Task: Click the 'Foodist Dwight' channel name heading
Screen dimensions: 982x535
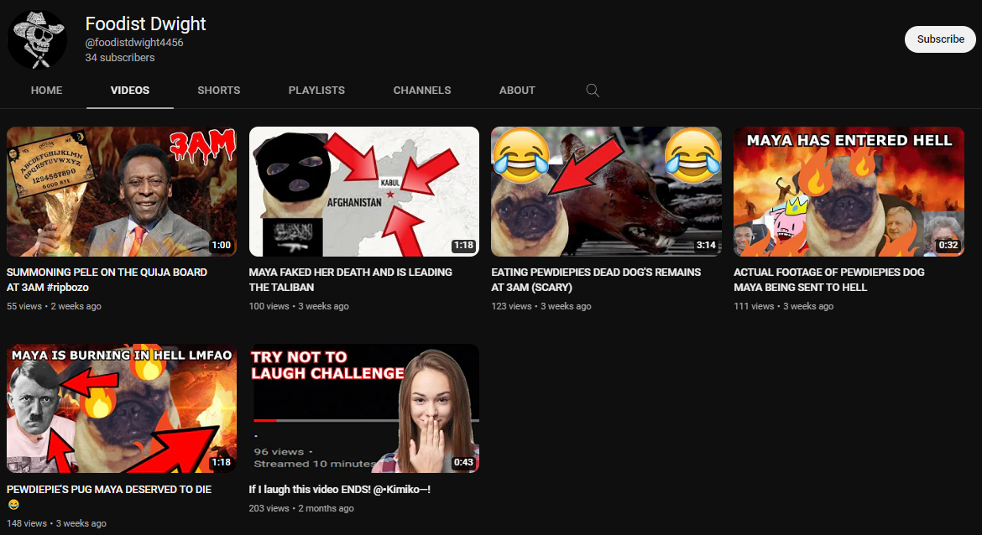Action: [x=145, y=23]
